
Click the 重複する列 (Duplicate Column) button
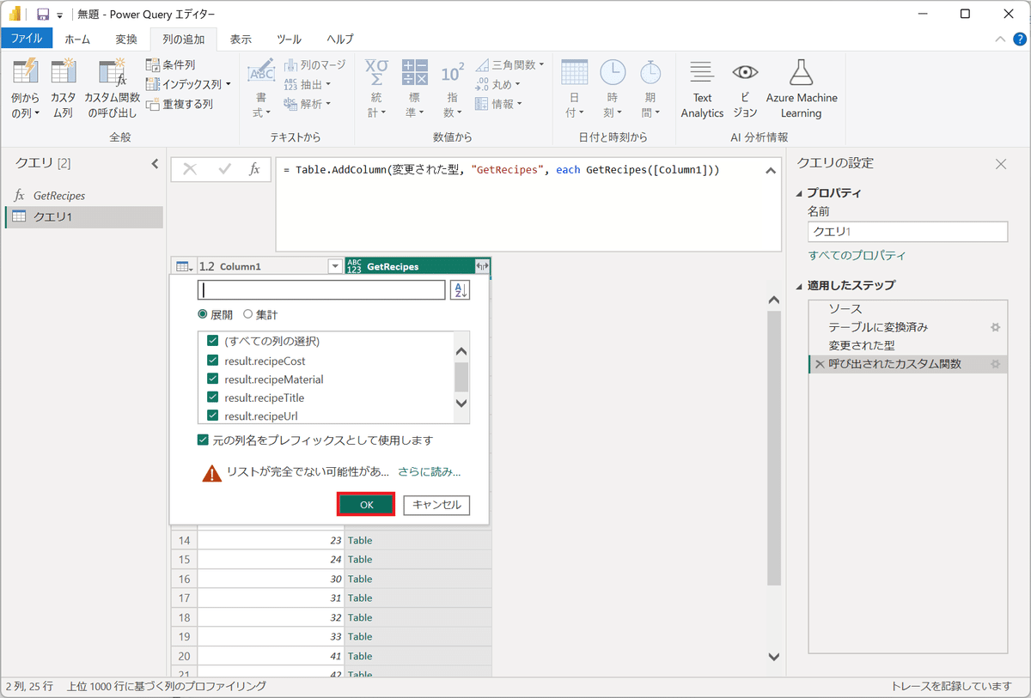click(x=180, y=104)
